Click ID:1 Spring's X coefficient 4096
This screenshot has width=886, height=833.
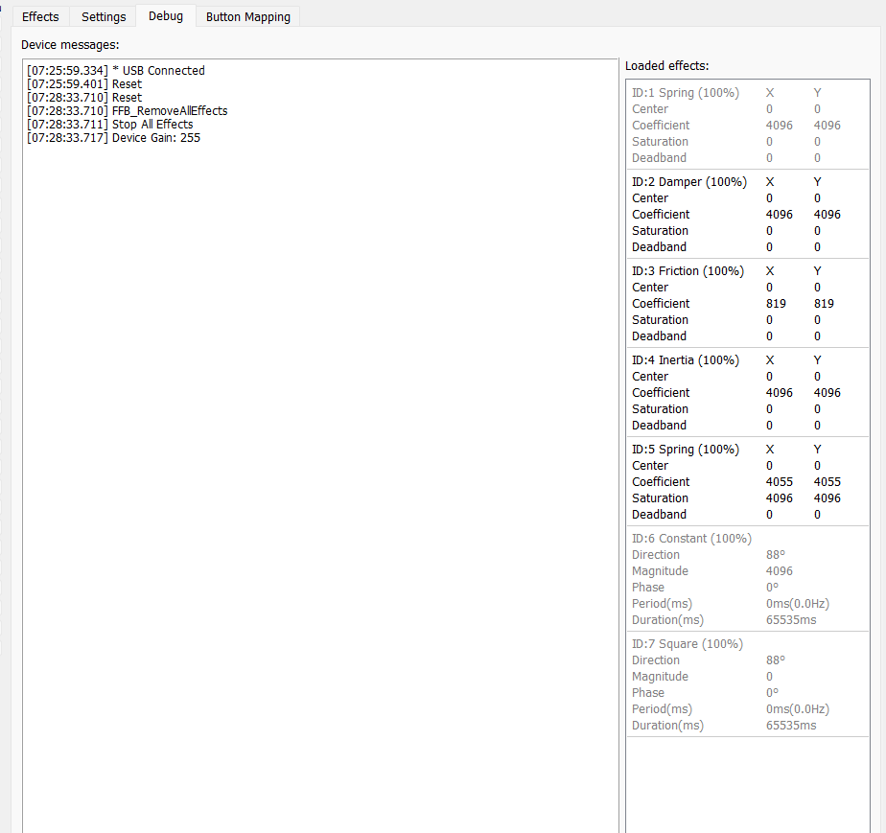coord(780,126)
